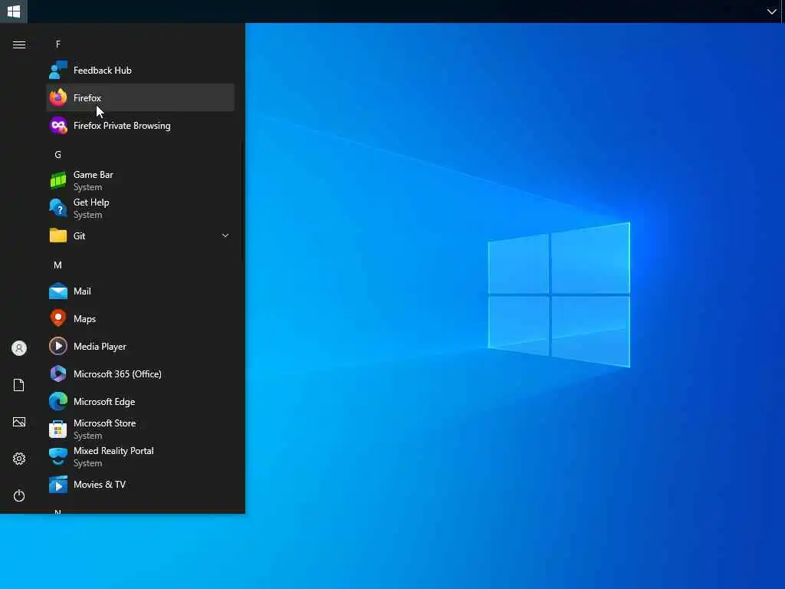This screenshot has width=785, height=589.
Task: Click the Mail label text
Action: [82, 291]
